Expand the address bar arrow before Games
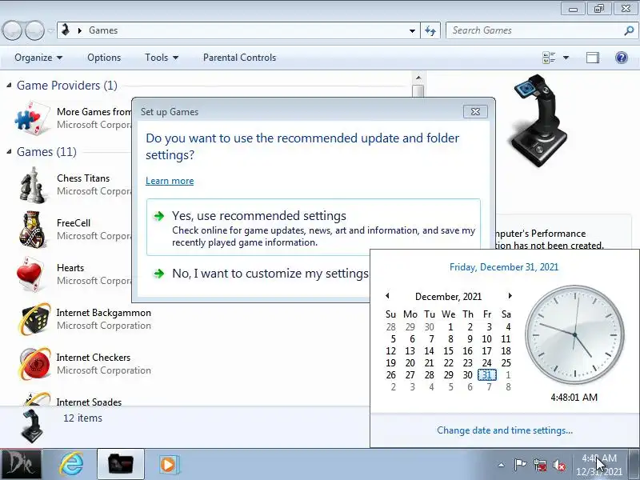This screenshot has height=480, width=640. 79,30
